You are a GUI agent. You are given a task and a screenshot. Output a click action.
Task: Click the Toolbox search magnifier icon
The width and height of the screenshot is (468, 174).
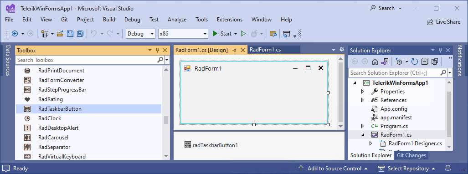tap(160, 60)
